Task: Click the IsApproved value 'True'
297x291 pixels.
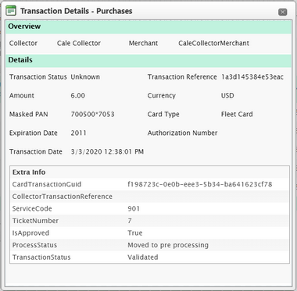Action: (x=135, y=233)
